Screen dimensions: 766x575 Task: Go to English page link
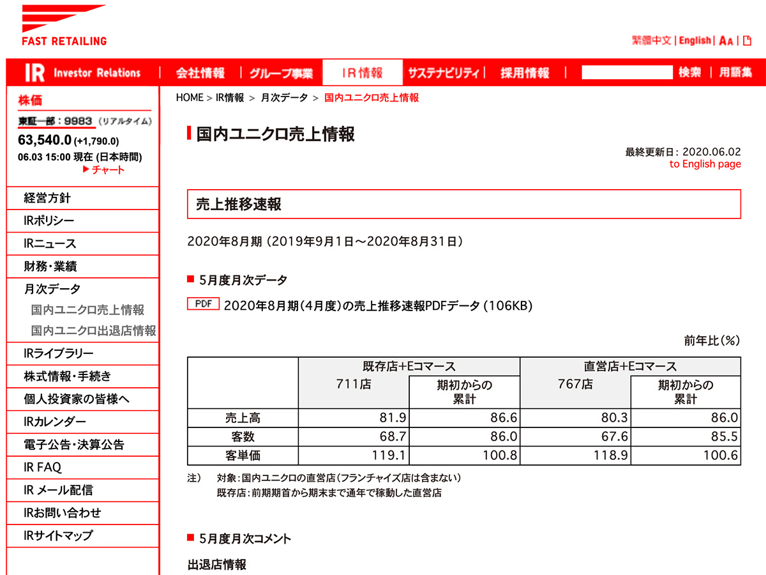pos(705,164)
